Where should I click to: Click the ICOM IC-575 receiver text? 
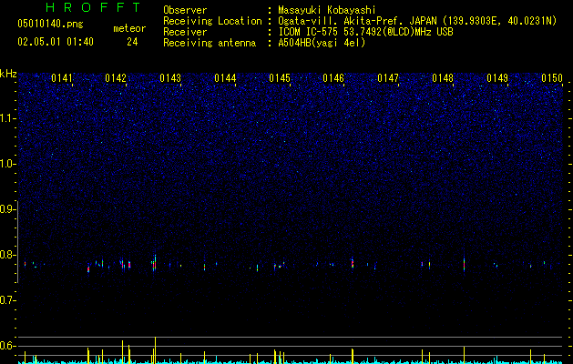[365, 32]
